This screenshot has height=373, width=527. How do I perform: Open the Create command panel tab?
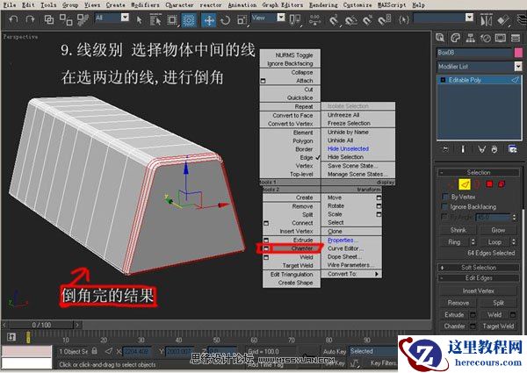coord(440,38)
